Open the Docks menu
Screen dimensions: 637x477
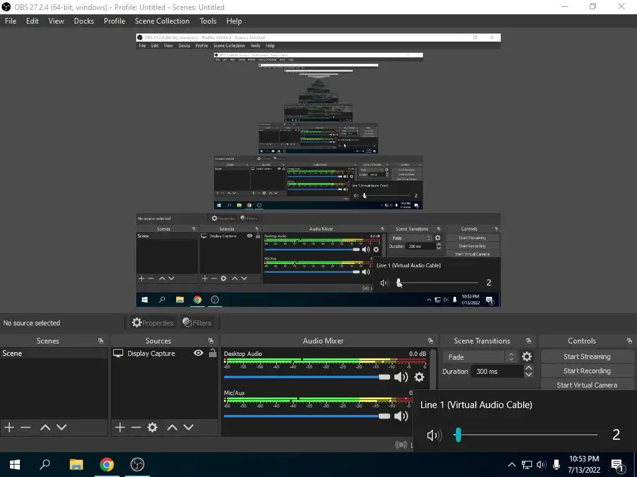[84, 21]
